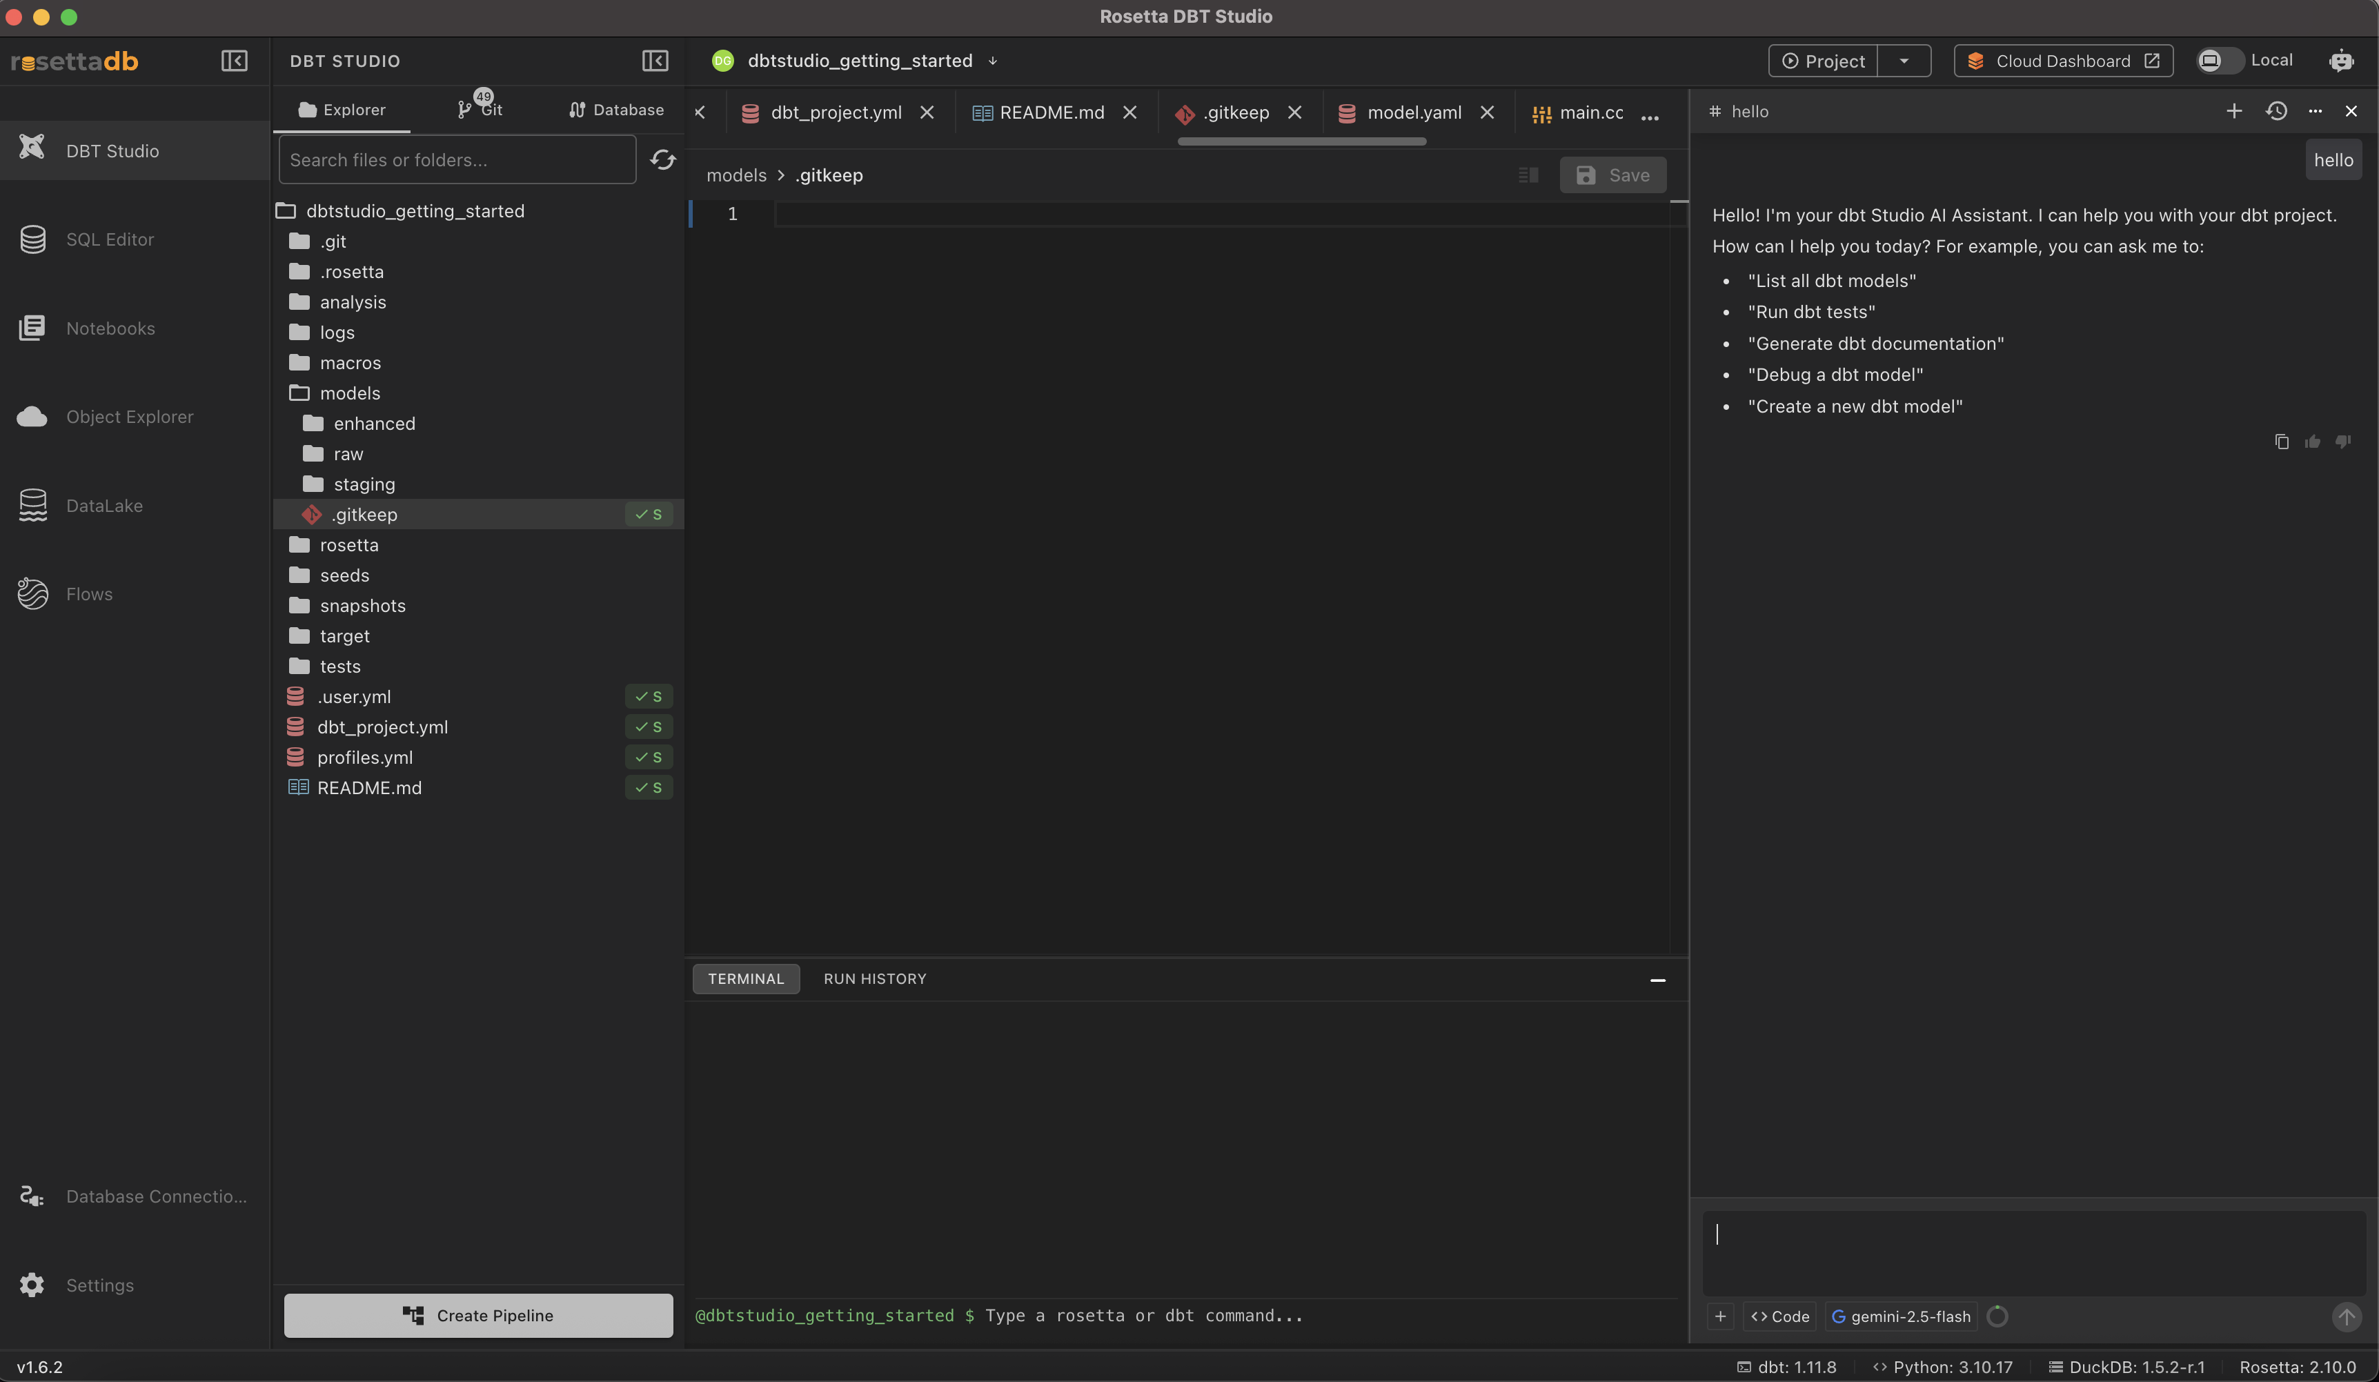Open the Cloud Dashboard link

click(2063, 61)
